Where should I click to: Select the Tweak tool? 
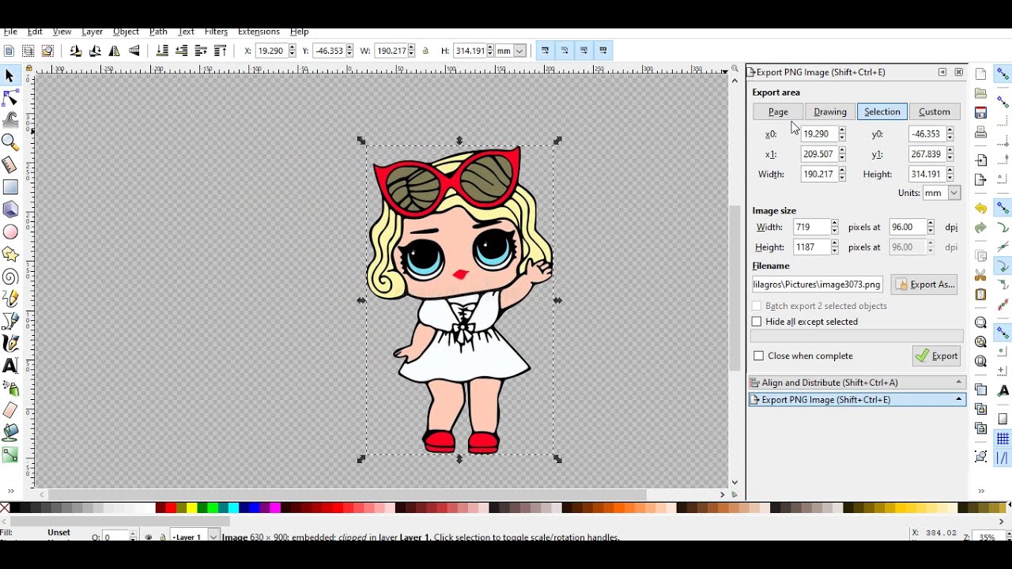pos(10,119)
